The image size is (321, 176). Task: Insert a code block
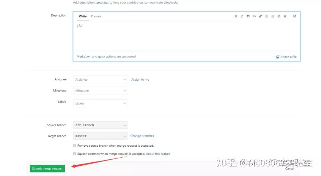pos(254,16)
